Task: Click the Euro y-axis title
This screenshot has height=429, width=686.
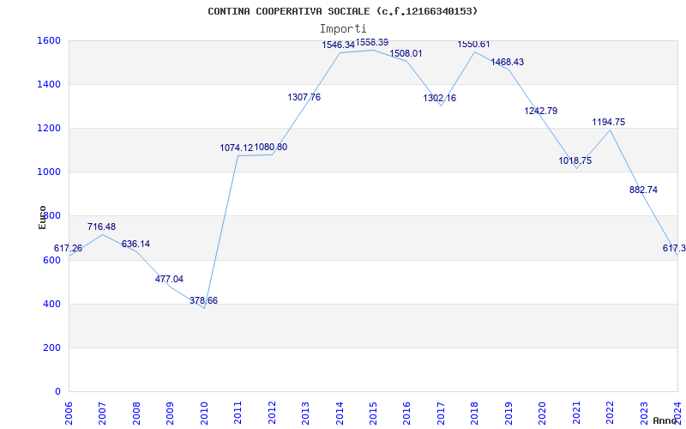Action: (x=42, y=218)
